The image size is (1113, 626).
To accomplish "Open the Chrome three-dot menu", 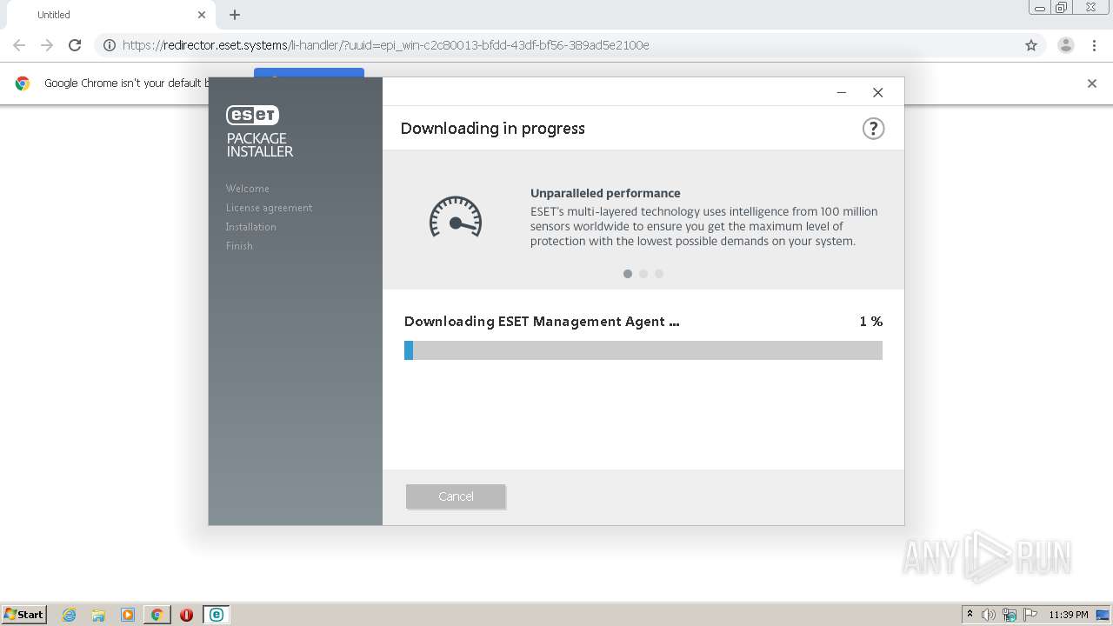I will click(x=1094, y=45).
